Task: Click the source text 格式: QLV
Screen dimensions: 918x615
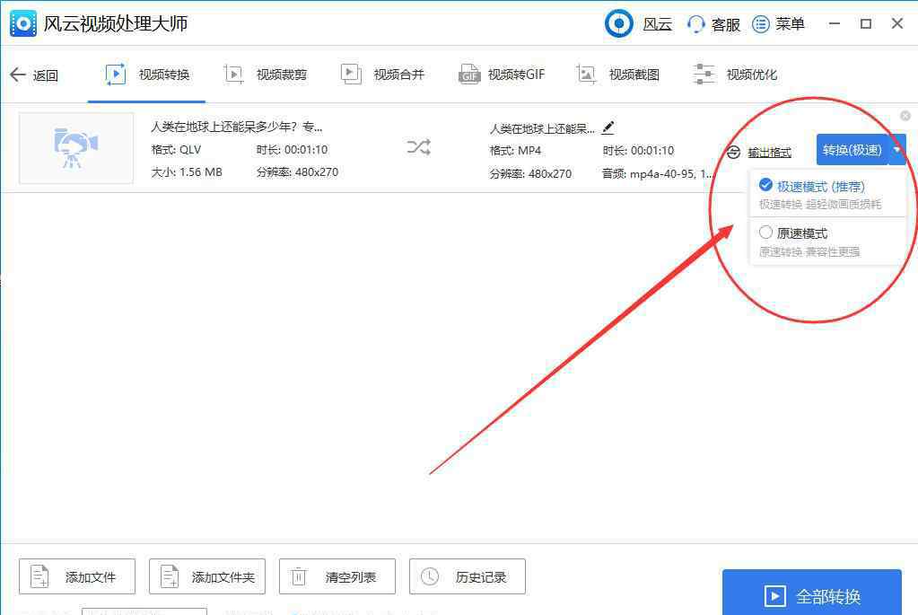Action: click(176, 149)
